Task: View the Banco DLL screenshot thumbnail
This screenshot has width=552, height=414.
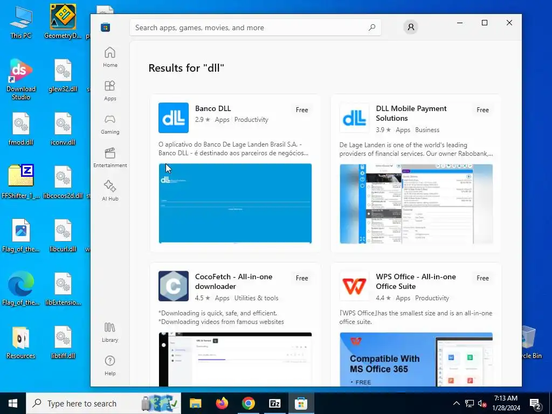Action: 235,203
